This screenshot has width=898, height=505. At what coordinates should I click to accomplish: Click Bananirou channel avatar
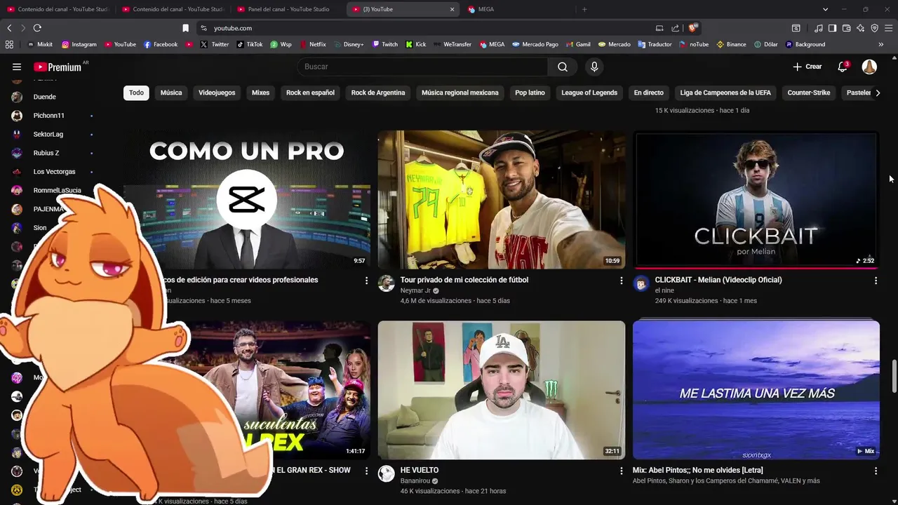[x=386, y=473]
